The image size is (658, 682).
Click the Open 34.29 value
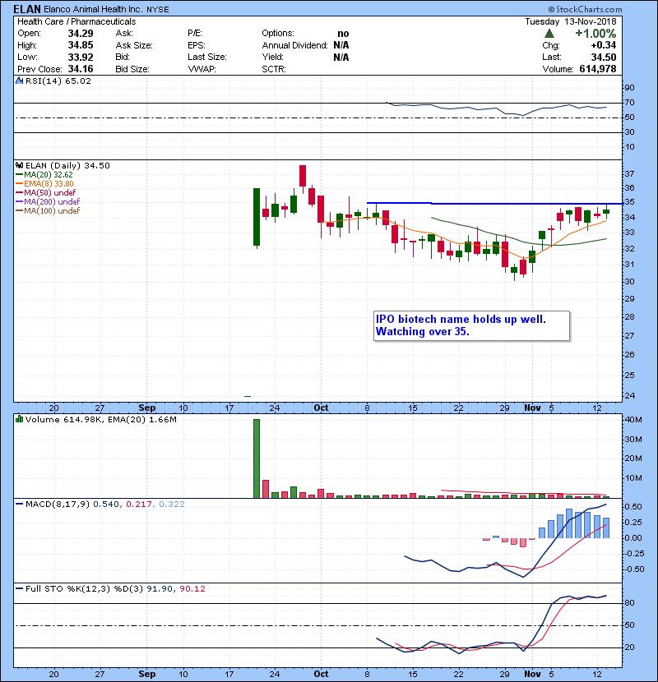[81, 34]
